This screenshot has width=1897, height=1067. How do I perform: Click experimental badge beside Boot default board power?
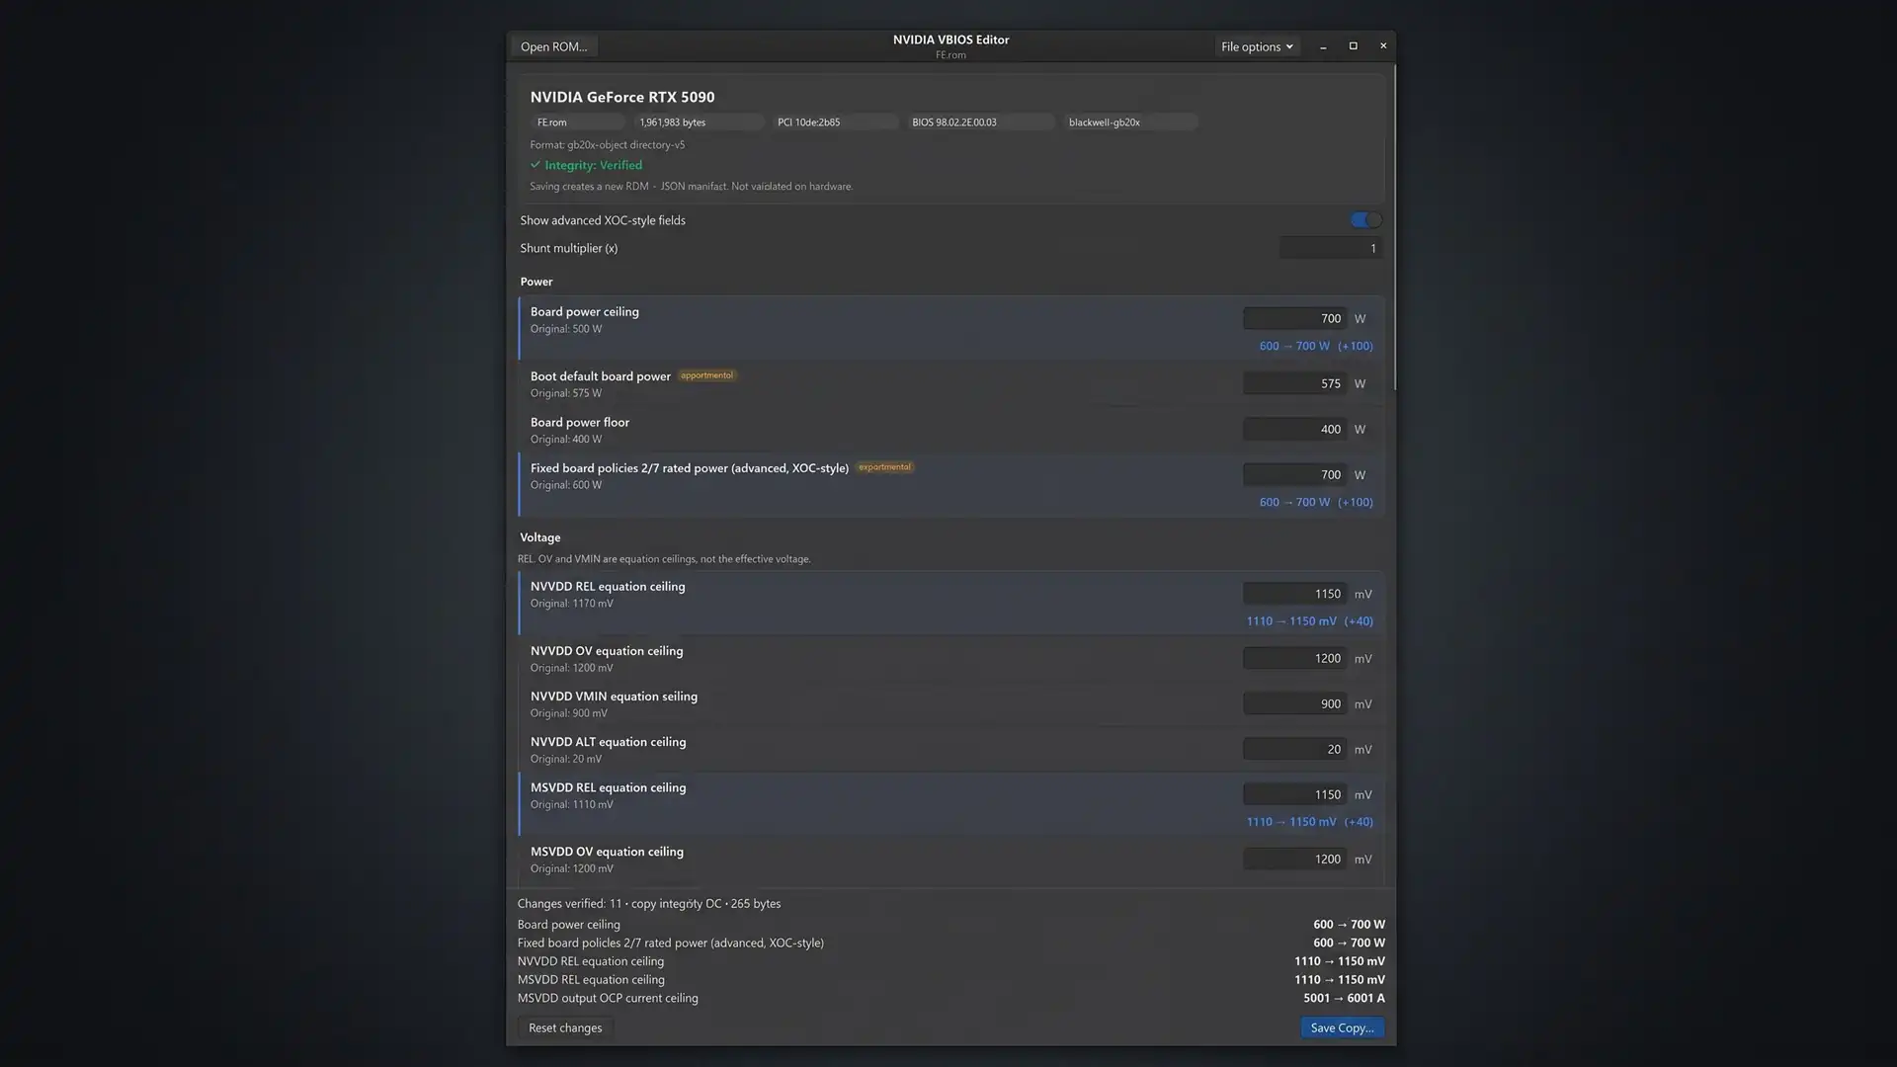[706, 375]
